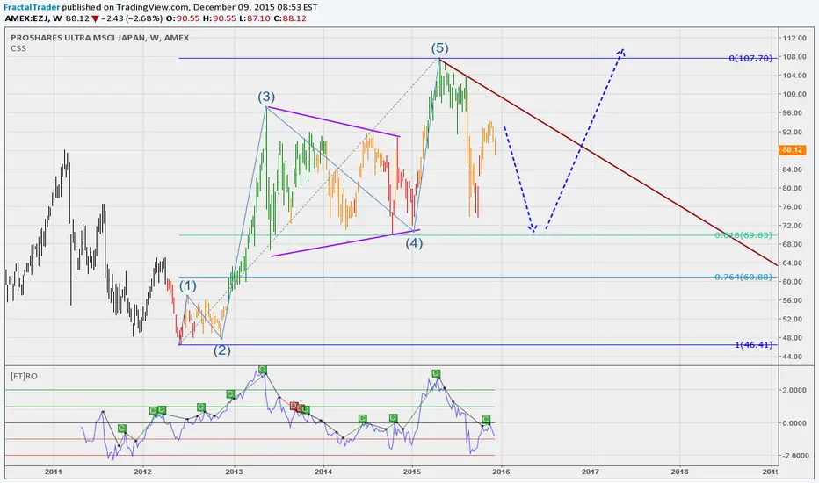The image size is (819, 483).
Task: Click the CSS indicator label
Action: click(x=18, y=48)
